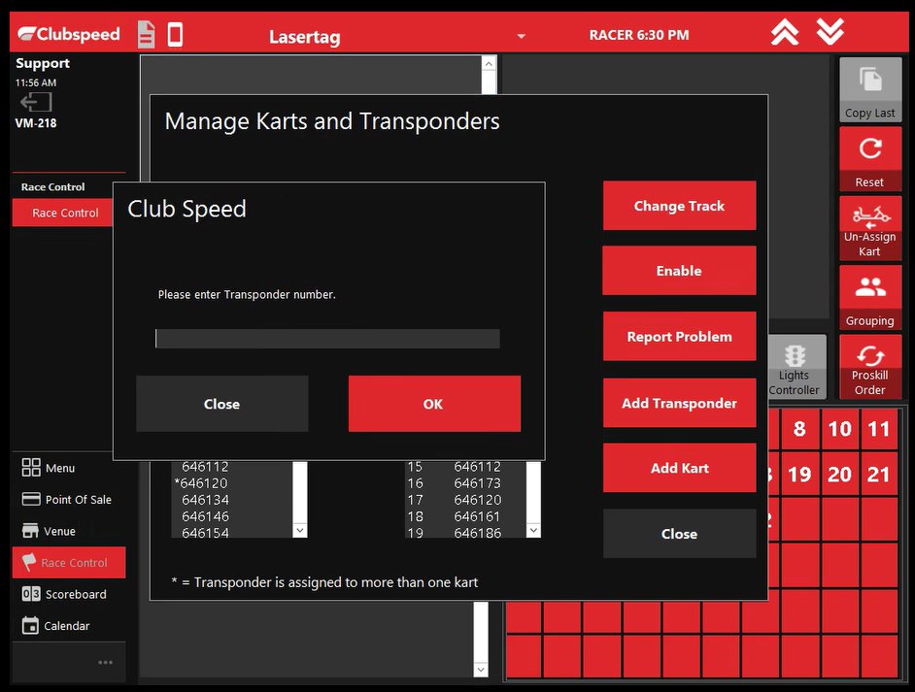The width and height of the screenshot is (915, 692).
Task: Select kart tile number 11
Action: 879,429
